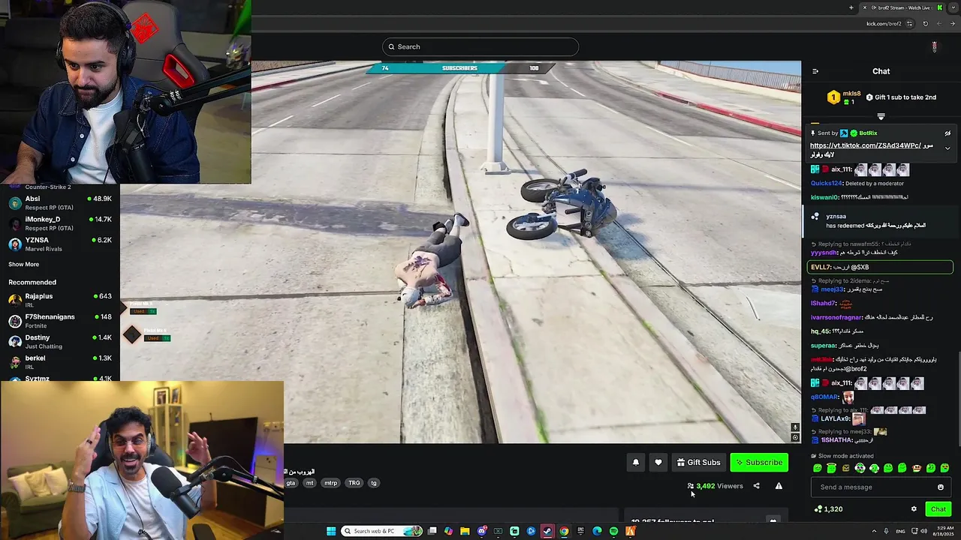
Task: Open File Explorer from taskbar
Action: pyautogui.click(x=465, y=531)
